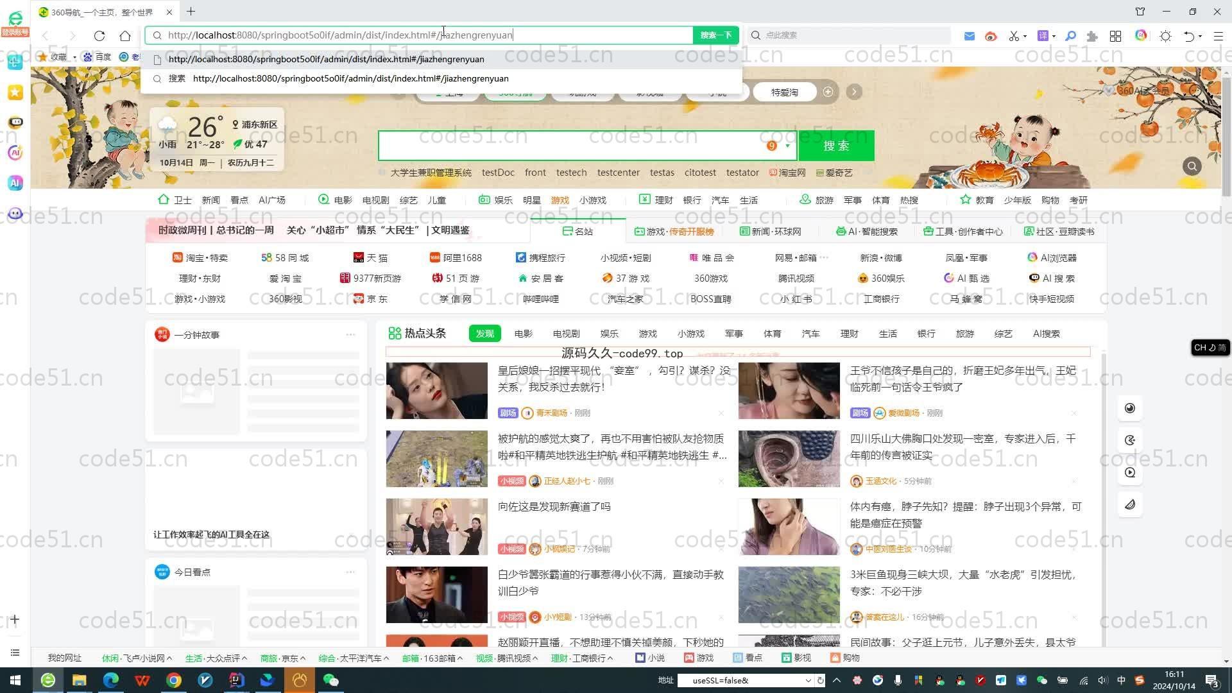The height and width of the screenshot is (693, 1232).
Task: Expand 邮箱·163邮箱 footer menu
Action: [432, 658]
